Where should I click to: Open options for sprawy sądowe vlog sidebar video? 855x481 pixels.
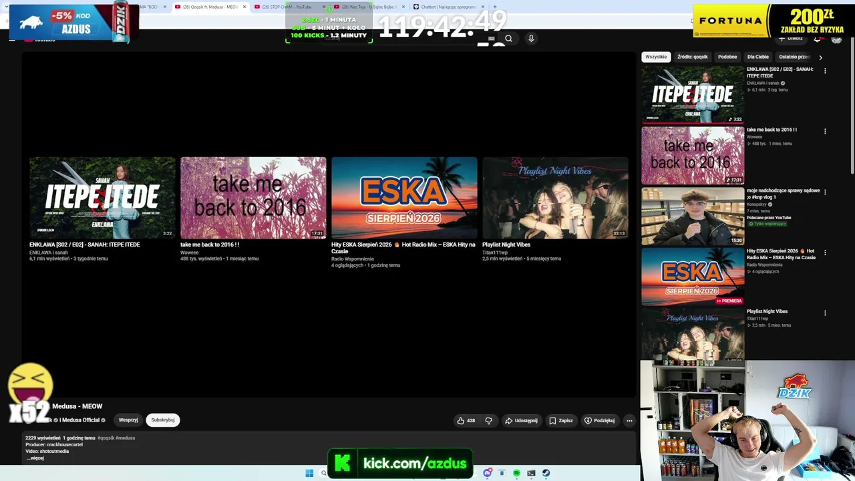tap(825, 192)
